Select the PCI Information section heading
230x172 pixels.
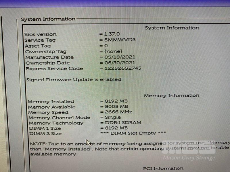click(x=163, y=168)
